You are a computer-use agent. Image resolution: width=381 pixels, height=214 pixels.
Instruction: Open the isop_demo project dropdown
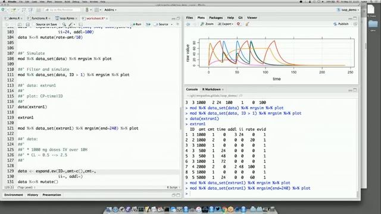[348, 10]
